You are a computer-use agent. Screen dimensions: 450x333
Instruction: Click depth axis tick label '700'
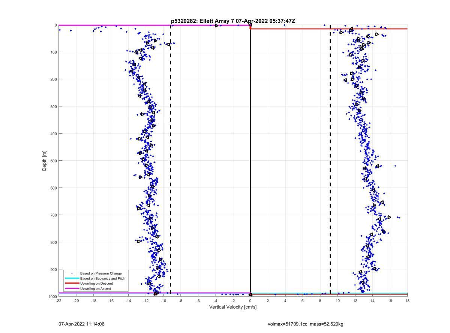[x=54, y=215]
